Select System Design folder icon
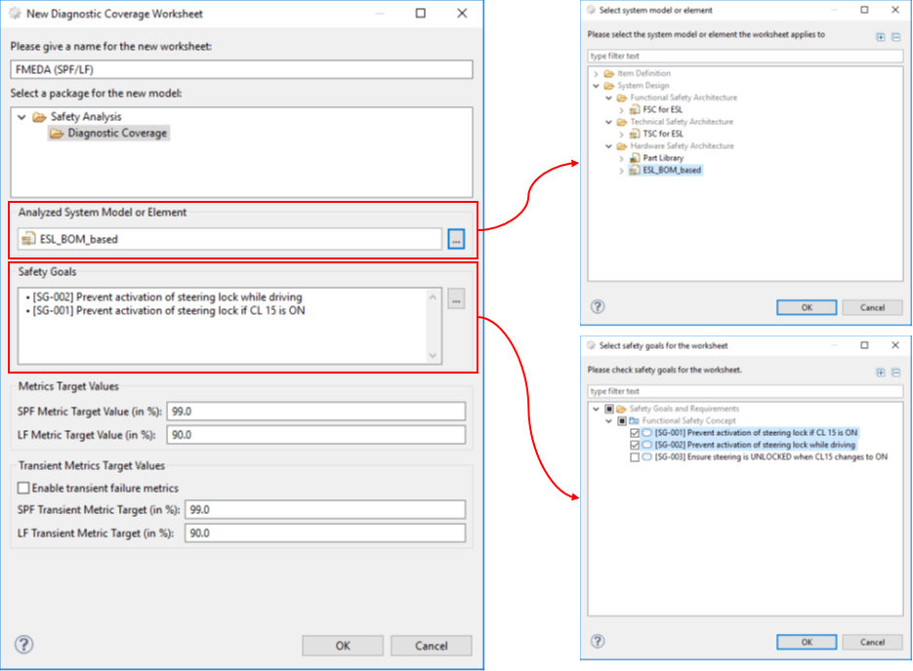The image size is (913, 671). pos(609,86)
